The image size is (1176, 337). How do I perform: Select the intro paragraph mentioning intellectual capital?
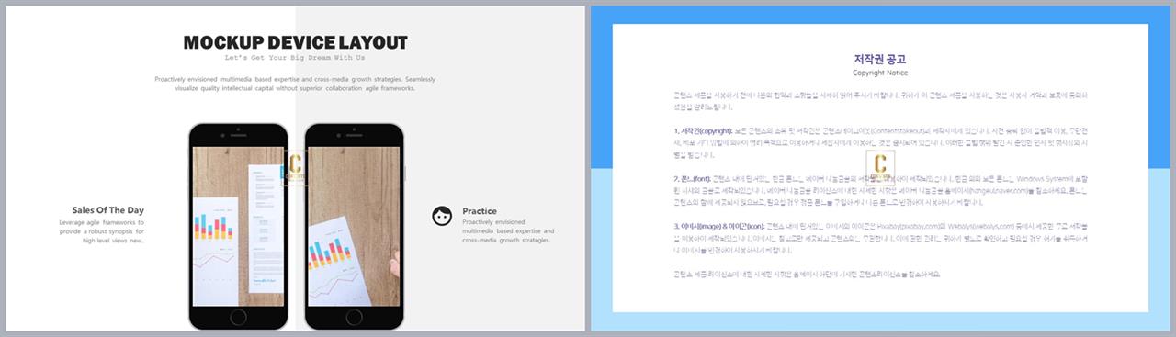click(295, 84)
